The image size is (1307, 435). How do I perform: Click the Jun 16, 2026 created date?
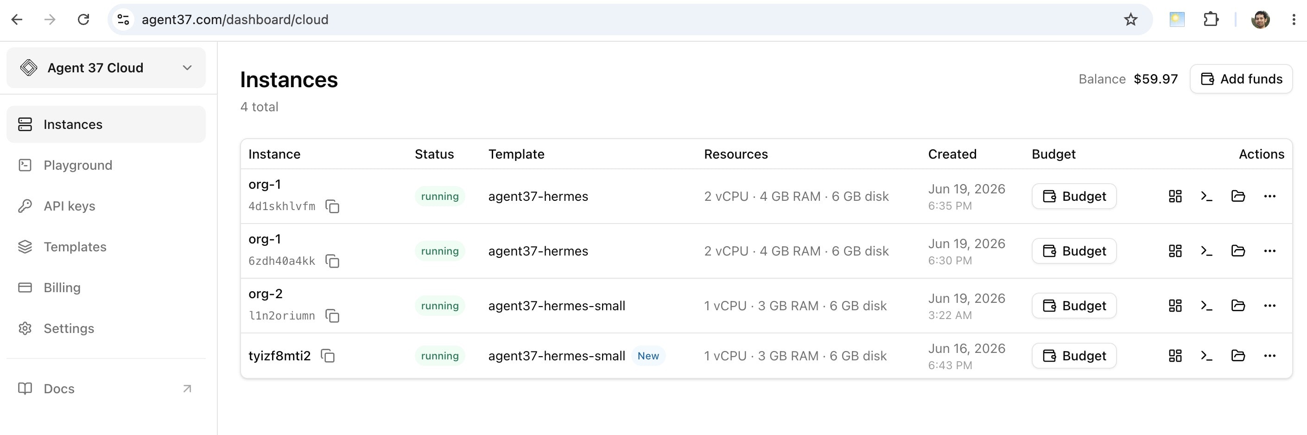click(x=966, y=349)
